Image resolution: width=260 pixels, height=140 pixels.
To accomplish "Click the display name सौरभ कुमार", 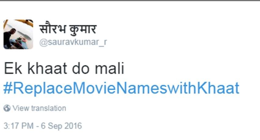I will tap(68, 28).
